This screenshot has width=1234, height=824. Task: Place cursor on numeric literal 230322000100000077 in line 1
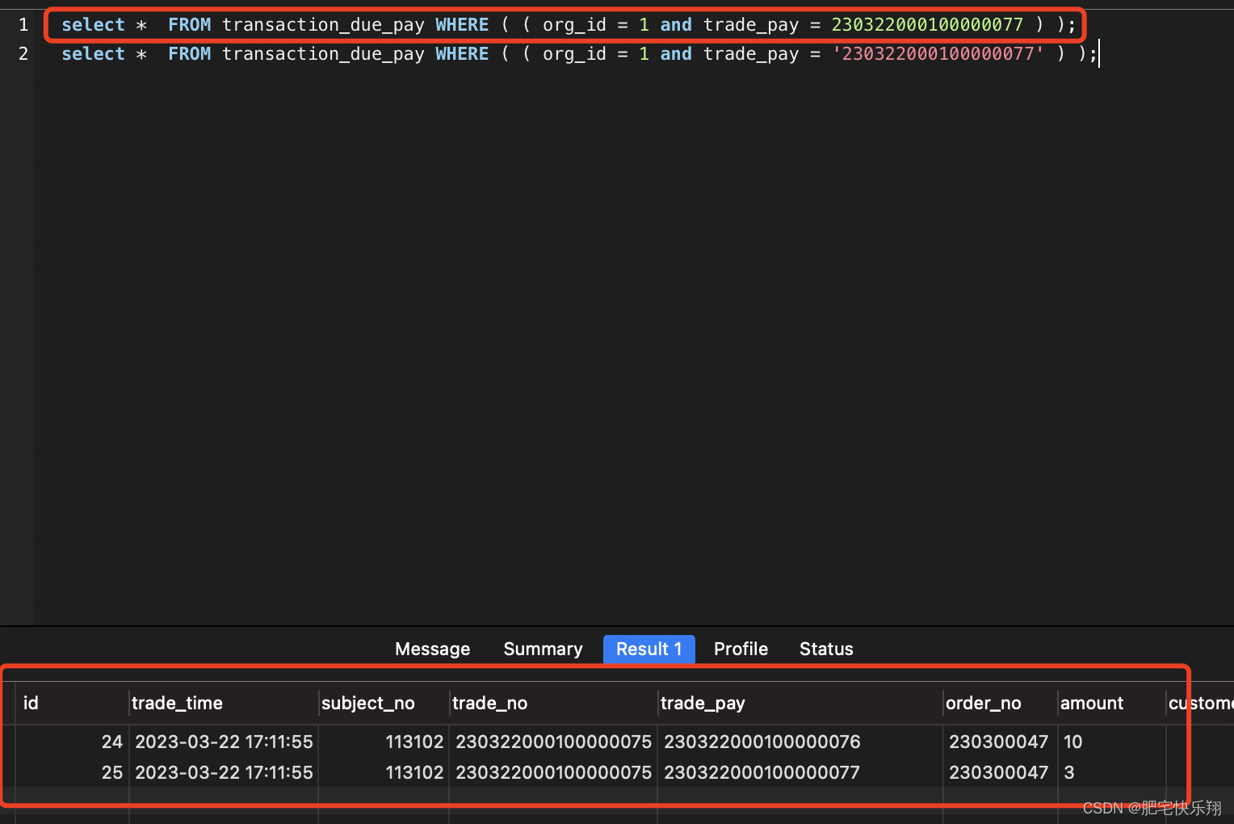click(927, 25)
